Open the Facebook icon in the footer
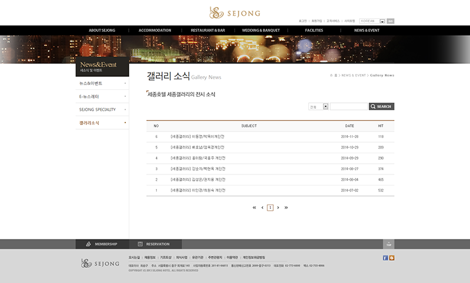 coord(385,258)
